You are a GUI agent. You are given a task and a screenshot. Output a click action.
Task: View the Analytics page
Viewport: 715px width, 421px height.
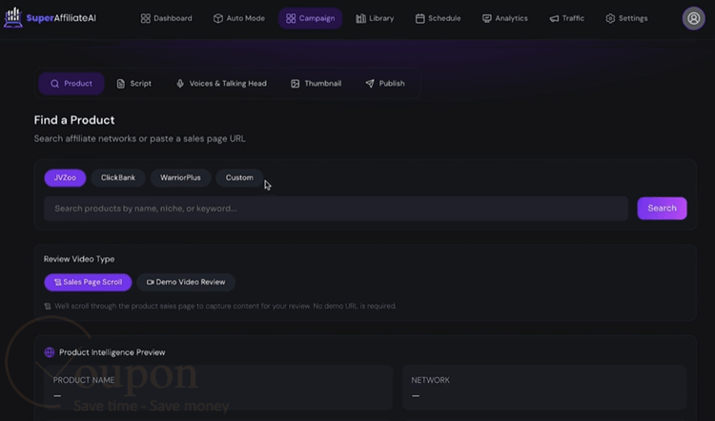pyautogui.click(x=504, y=19)
